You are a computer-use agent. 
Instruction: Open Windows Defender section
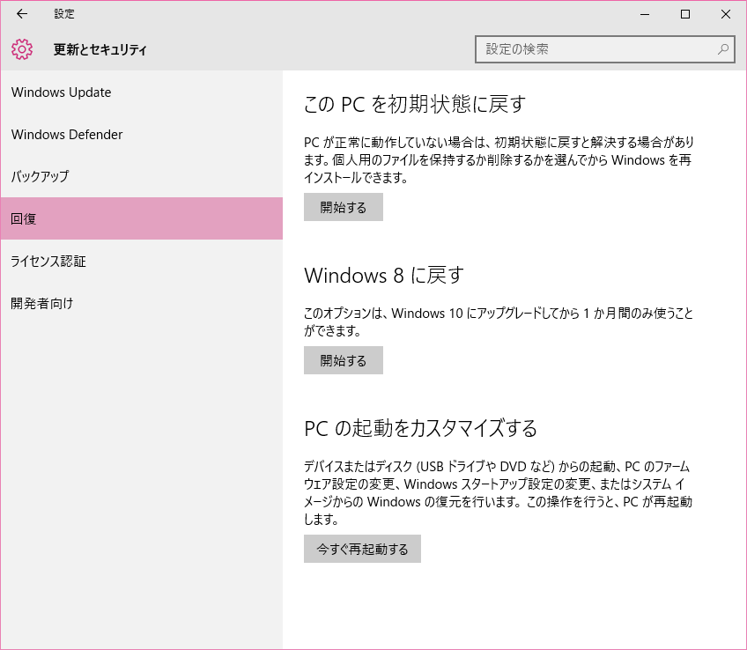142,135
